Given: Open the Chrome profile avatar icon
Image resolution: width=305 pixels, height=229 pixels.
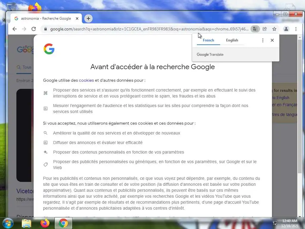Looking at the screenshot, I should click(x=286, y=29).
